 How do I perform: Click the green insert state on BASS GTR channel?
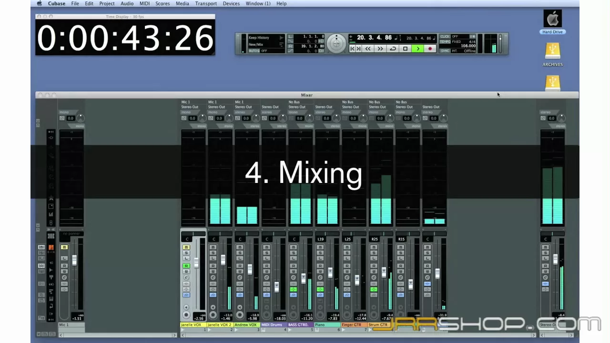[293, 289]
